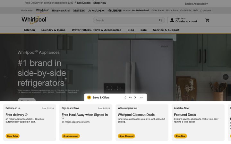
Task: Show previous Sales & Offers page
Action: [125, 97]
